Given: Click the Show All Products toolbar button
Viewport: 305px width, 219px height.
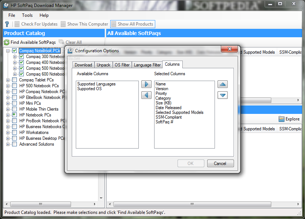Looking at the screenshot, I should tap(133, 24).
